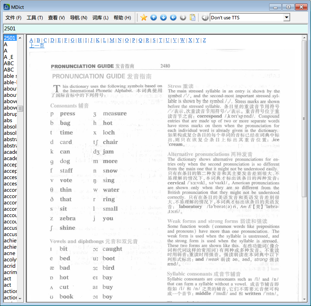Click the word list scrollbar thumb

point(20,109)
